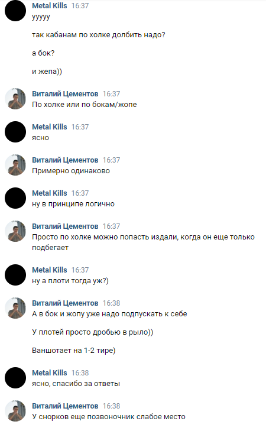Select the message "У плотей просто дробью в рыло))"

click(x=93, y=332)
